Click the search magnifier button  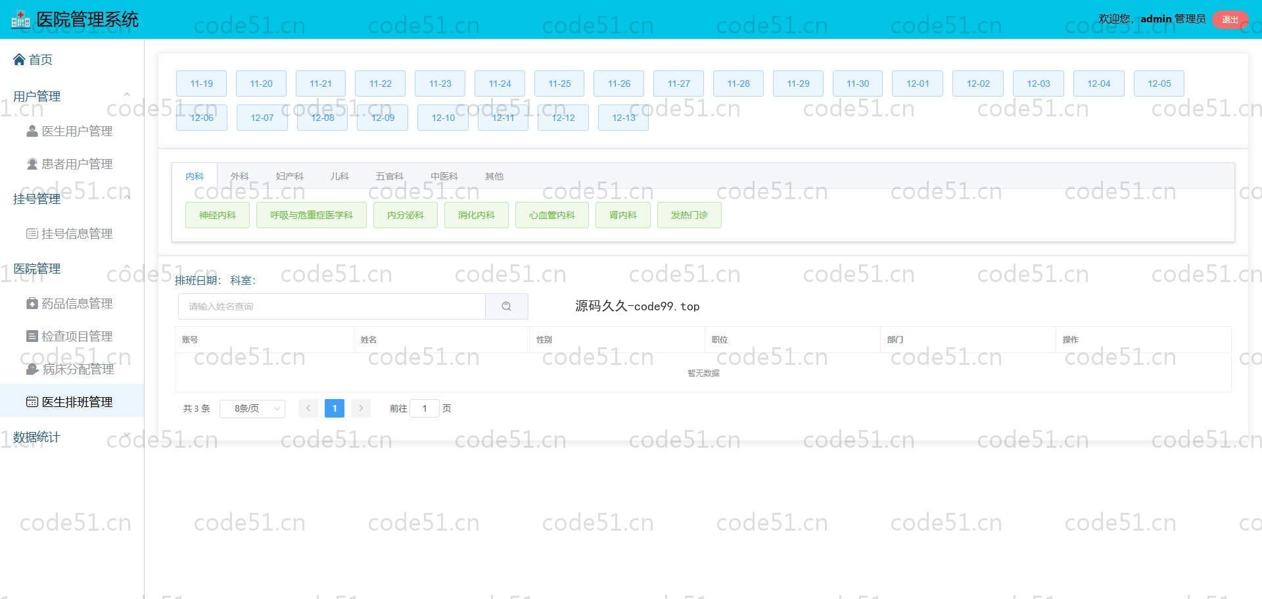pos(506,306)
